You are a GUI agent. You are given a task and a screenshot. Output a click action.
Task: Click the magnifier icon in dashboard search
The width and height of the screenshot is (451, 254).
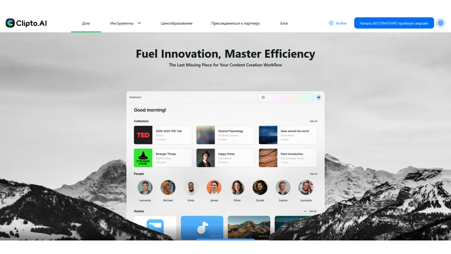(x=263, y=97)
